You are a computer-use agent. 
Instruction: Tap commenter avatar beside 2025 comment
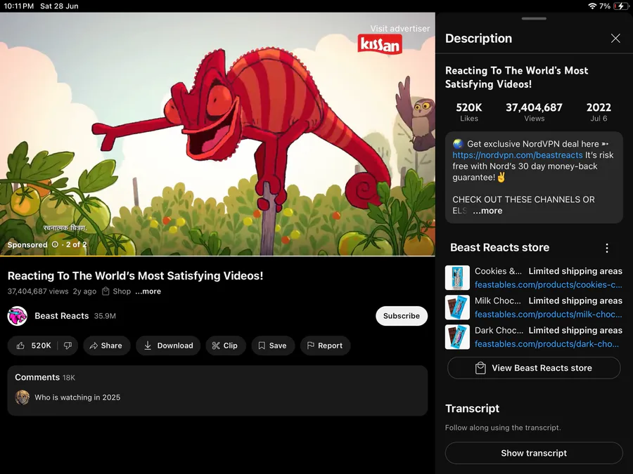(x=23, y=397)
